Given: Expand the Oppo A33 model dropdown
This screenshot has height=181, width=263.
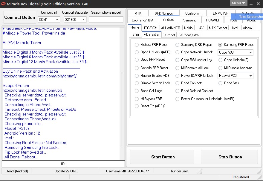Looking at the screenshot, I should 236,52.
